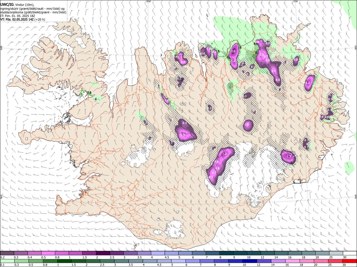Click the 'UWC/IG: Vindur (10m)' title text
This screenshot has height=267, width=357.
17,5
